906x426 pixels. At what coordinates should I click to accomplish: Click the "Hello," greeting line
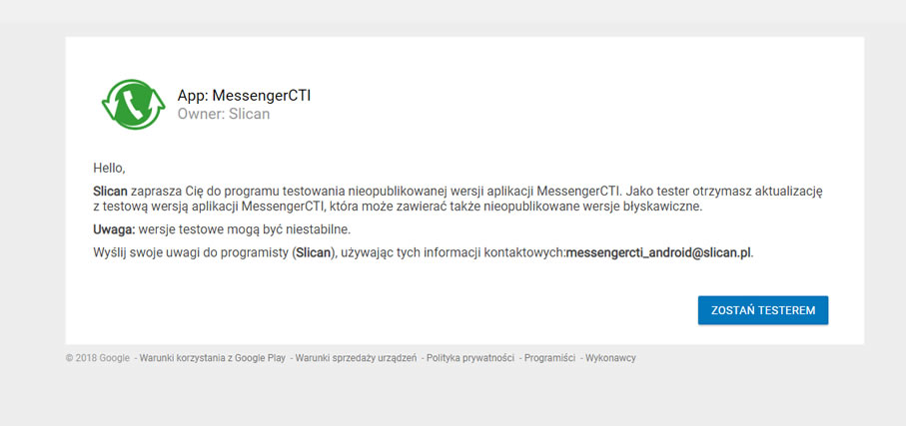(109, 168)
